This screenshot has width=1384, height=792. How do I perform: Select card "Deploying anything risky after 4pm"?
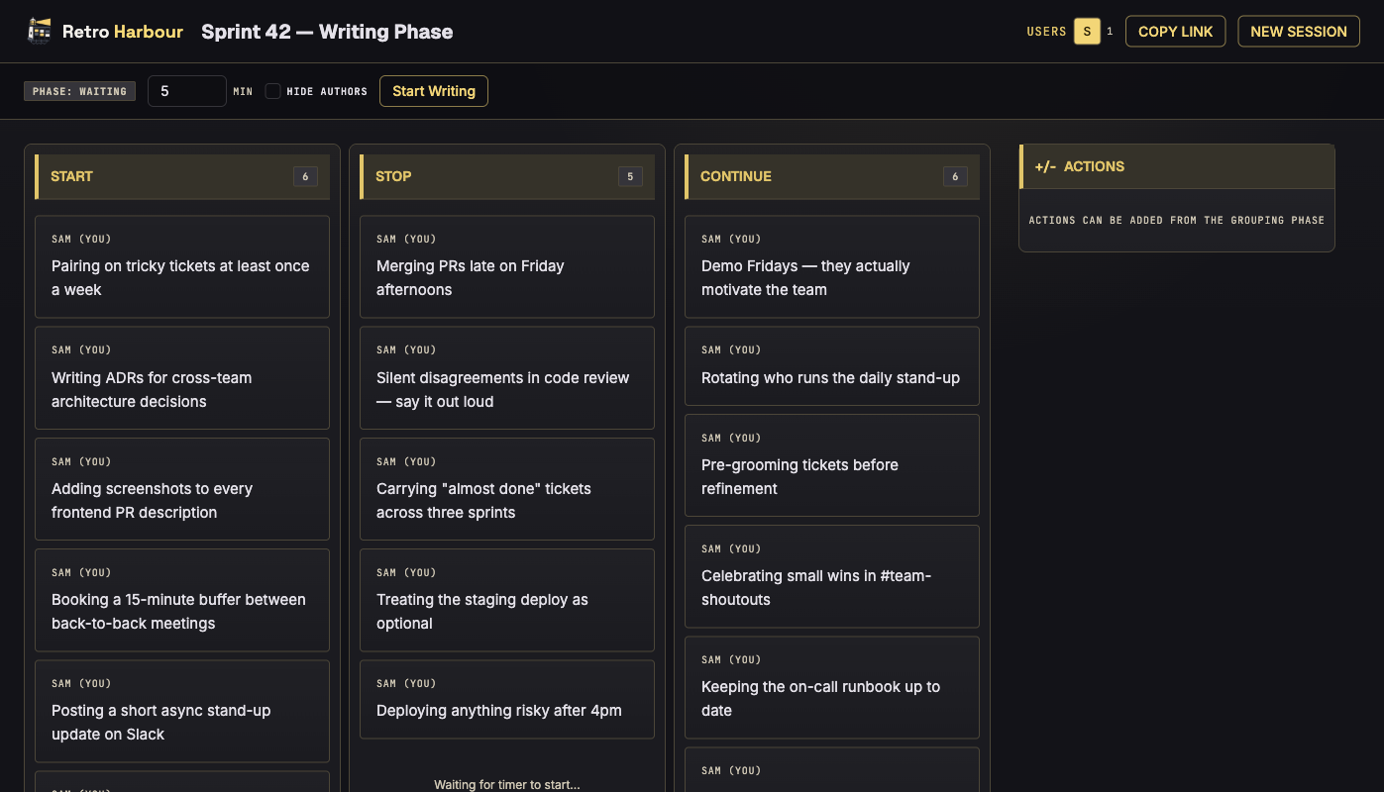tap(507, 699)
